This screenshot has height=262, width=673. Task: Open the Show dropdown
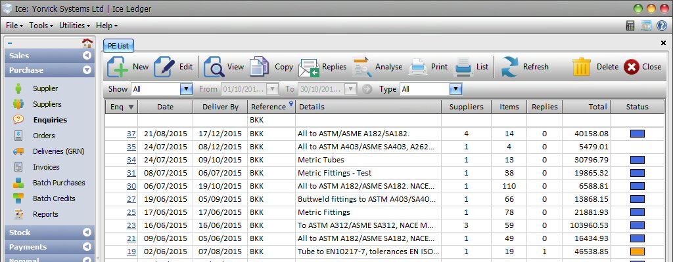[x=186, y=89]
